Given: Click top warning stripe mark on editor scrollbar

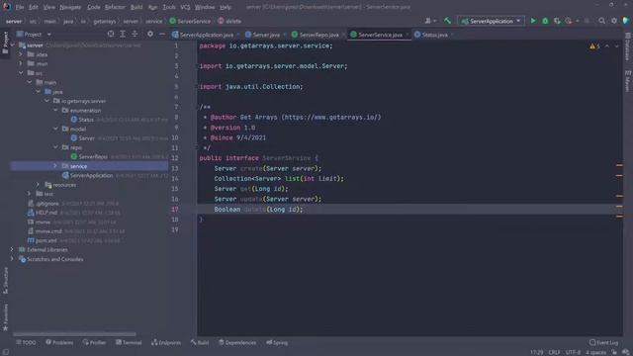Looking at the screenshot, I should (619, 165).
